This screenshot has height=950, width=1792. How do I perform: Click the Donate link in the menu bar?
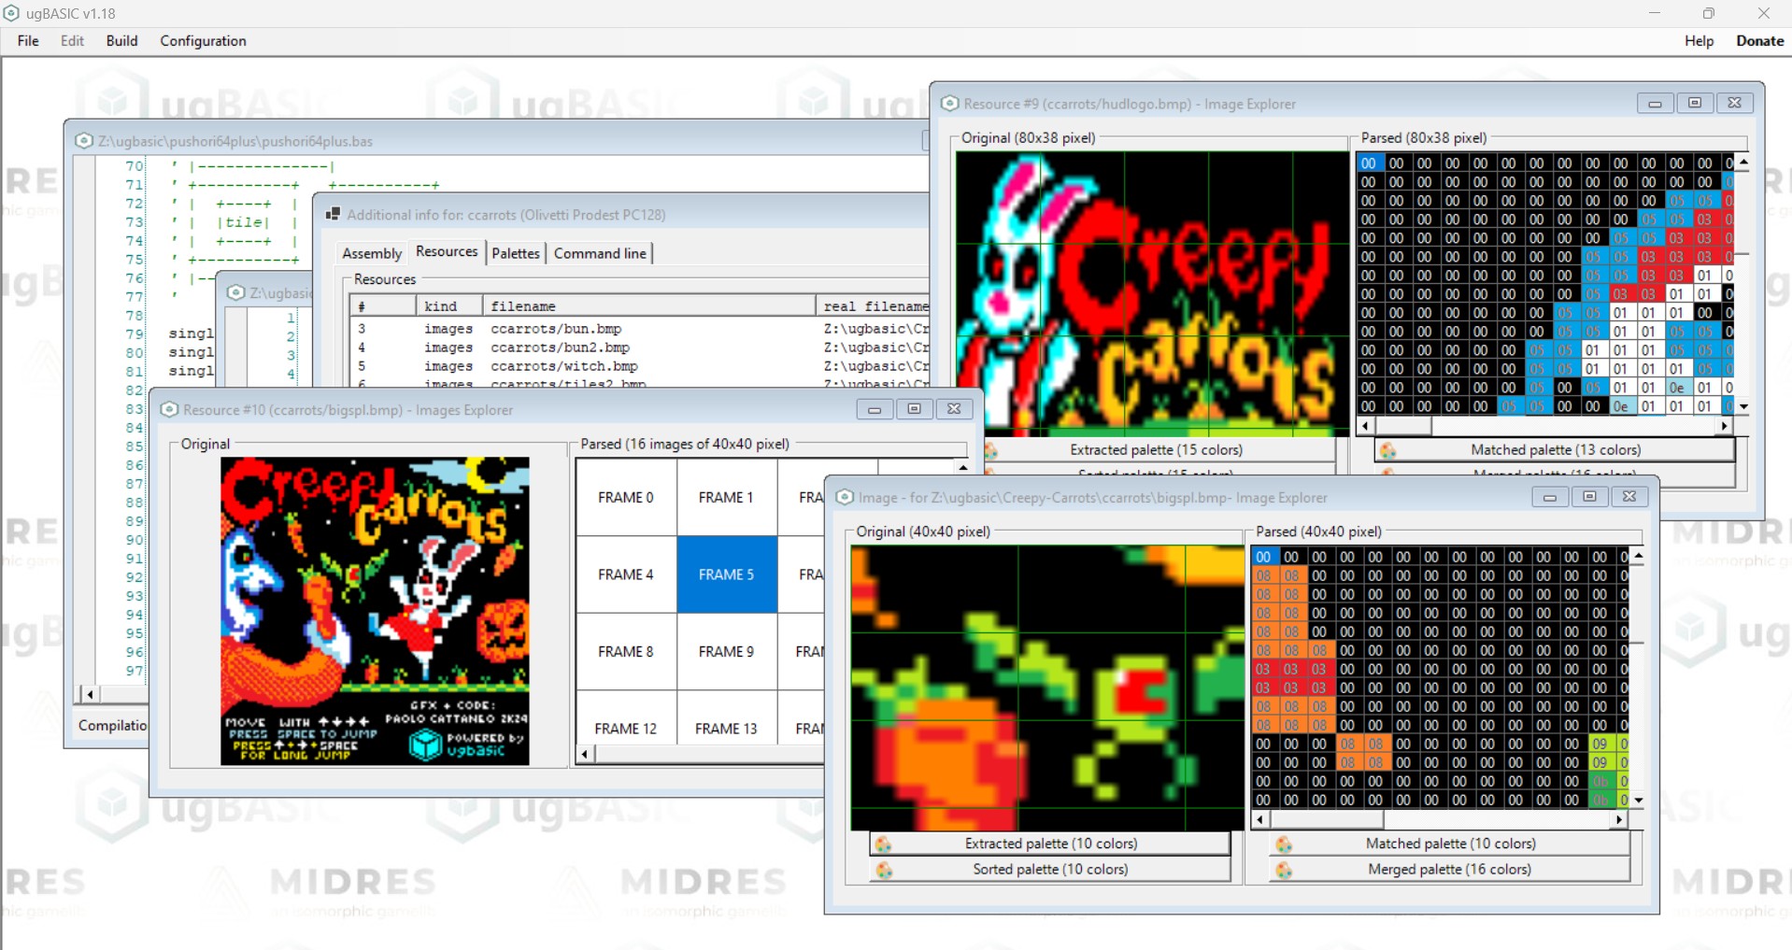coord(1759,41)
